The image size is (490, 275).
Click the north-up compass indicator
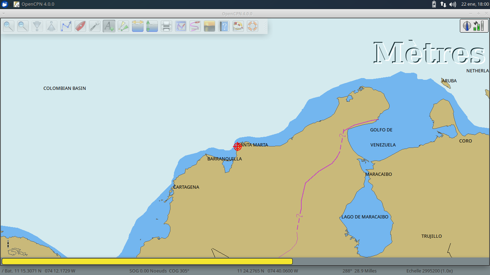[x=467, y=26]
